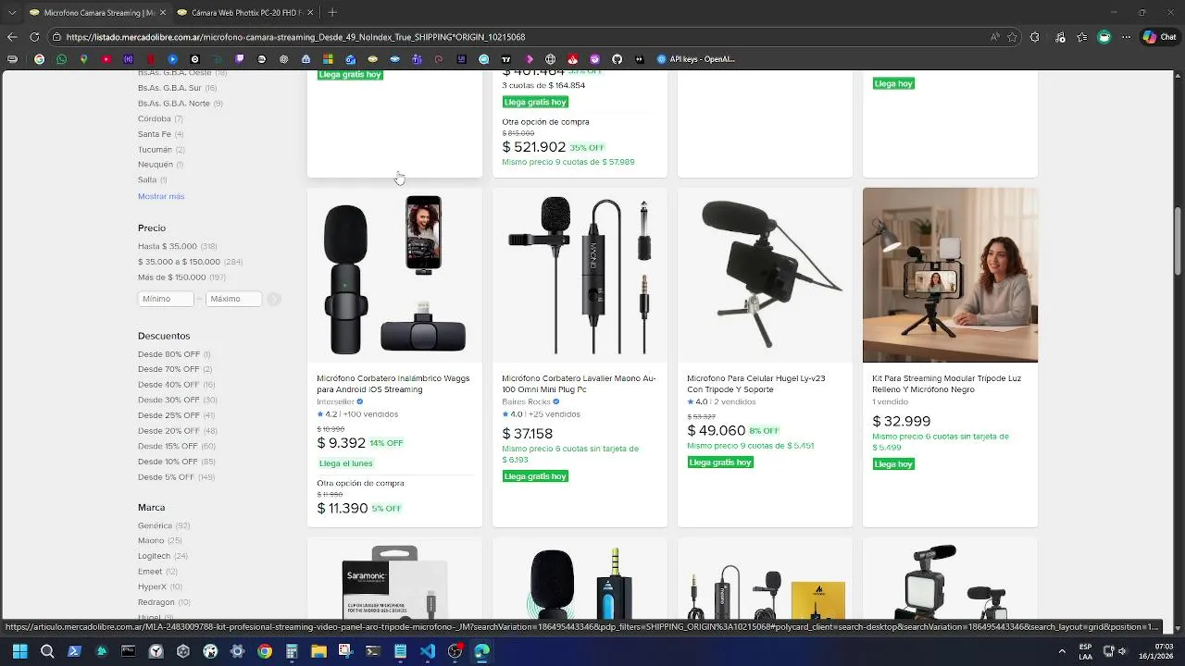Click the address bar URL
This screenshot has height=666, width=1185.
click(x=295, y=37)
